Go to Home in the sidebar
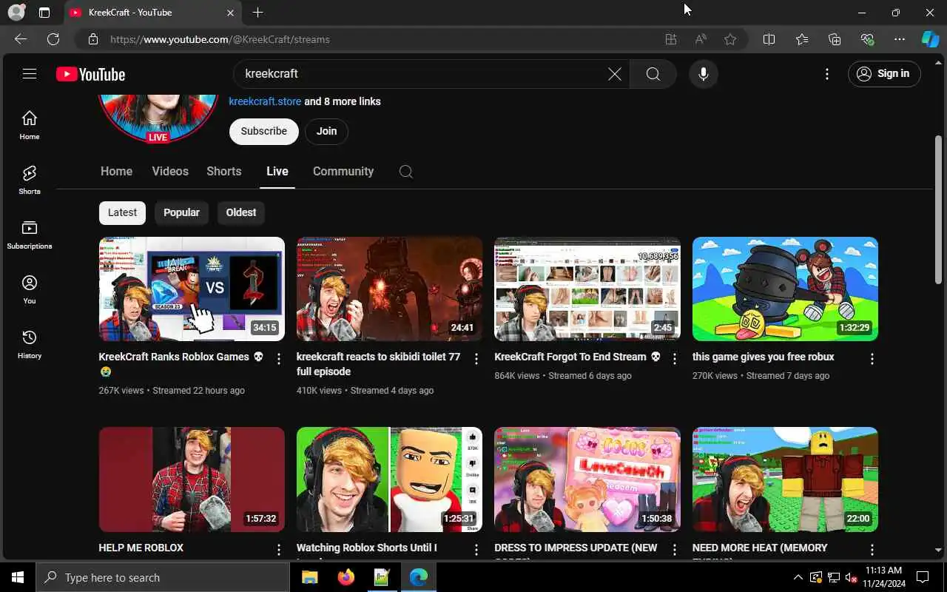The height and width of the screenshot is (592, 947). (x=30, y=125)
